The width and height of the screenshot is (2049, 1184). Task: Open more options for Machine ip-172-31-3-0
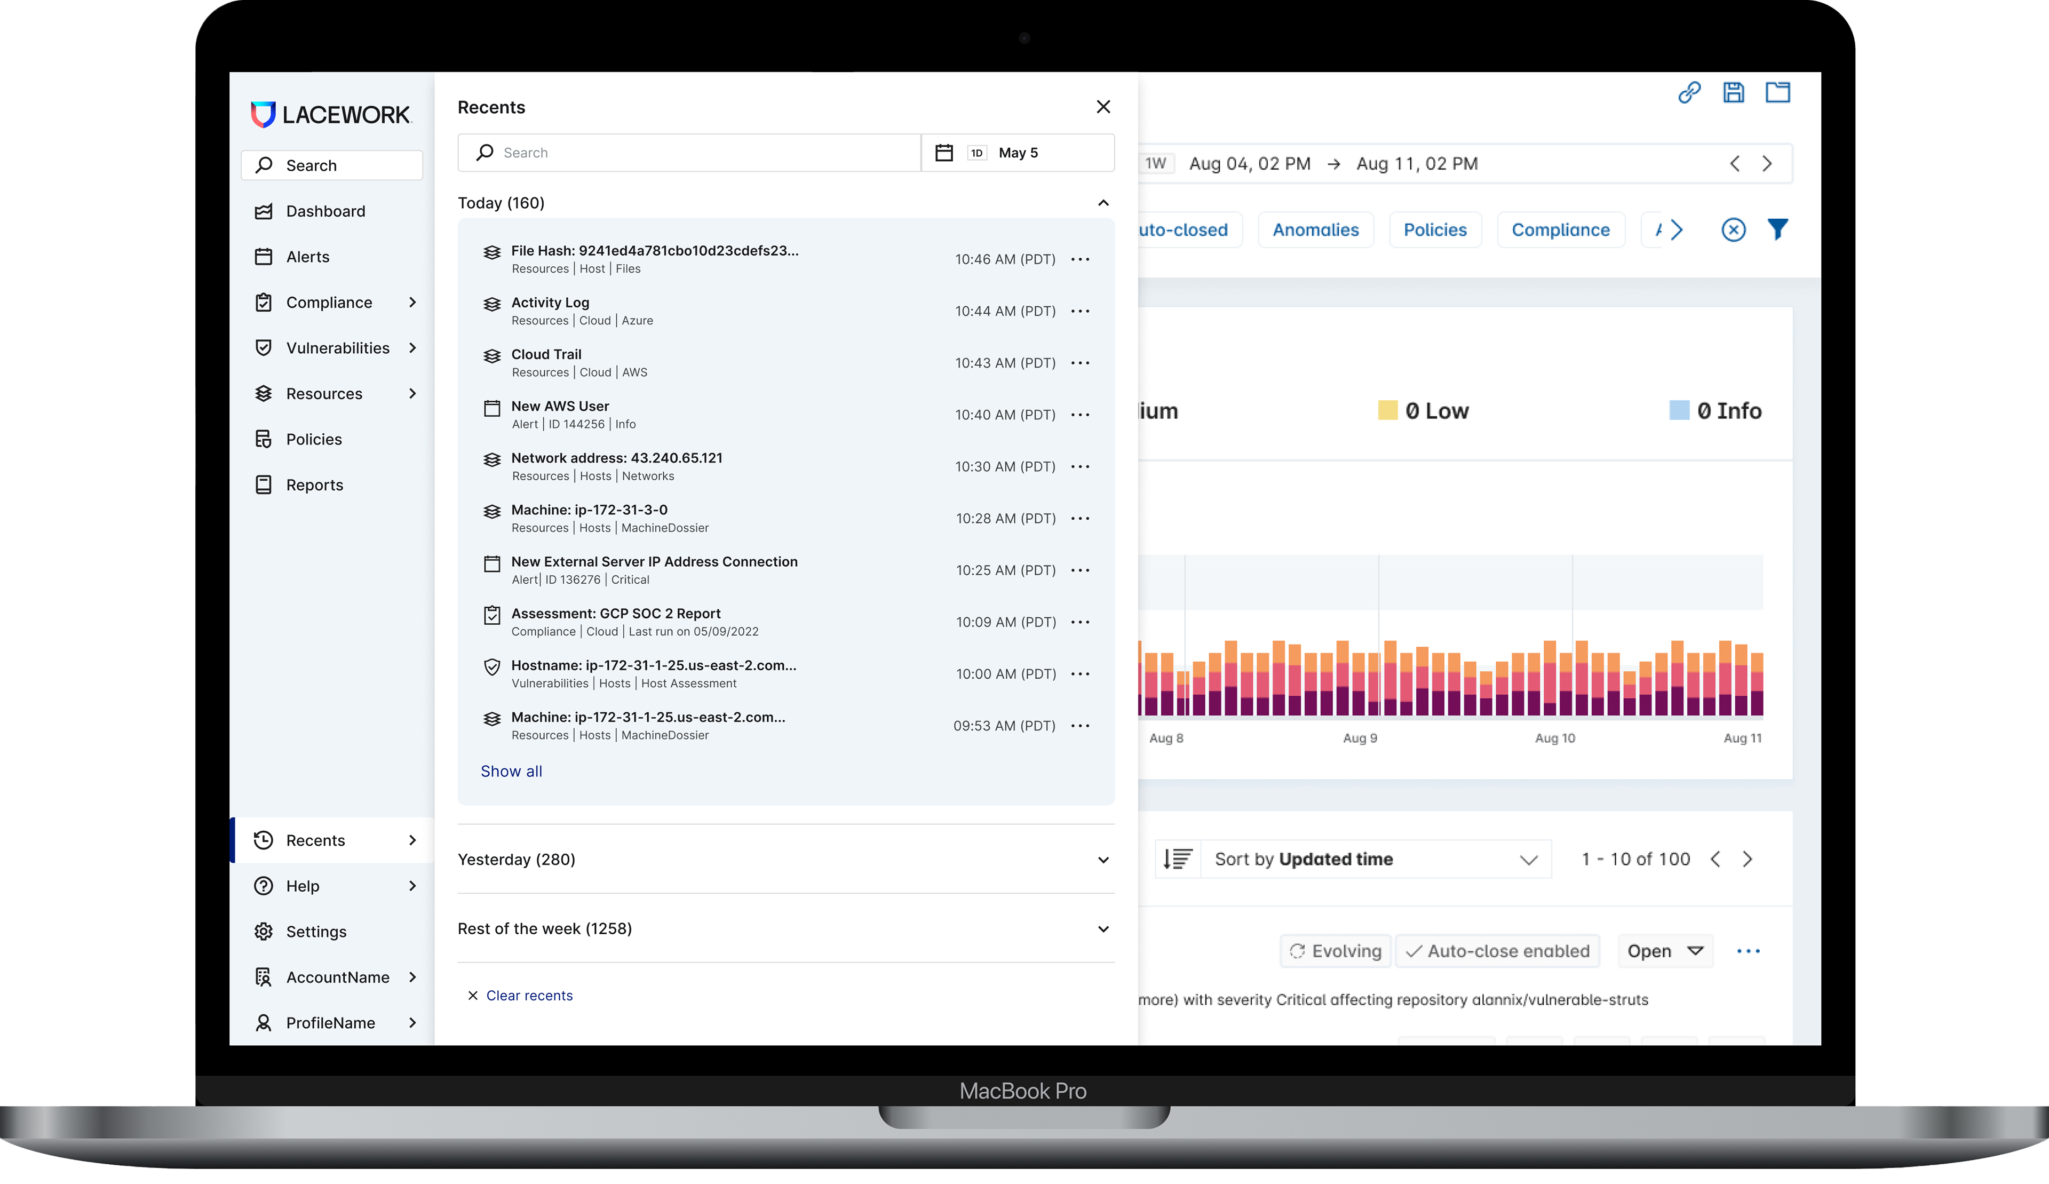(x=1081, y=519)
